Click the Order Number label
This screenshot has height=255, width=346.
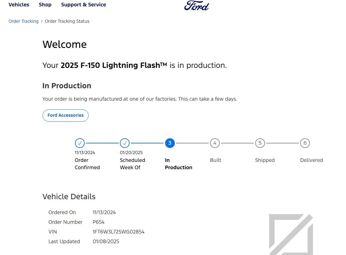[65, 222]
